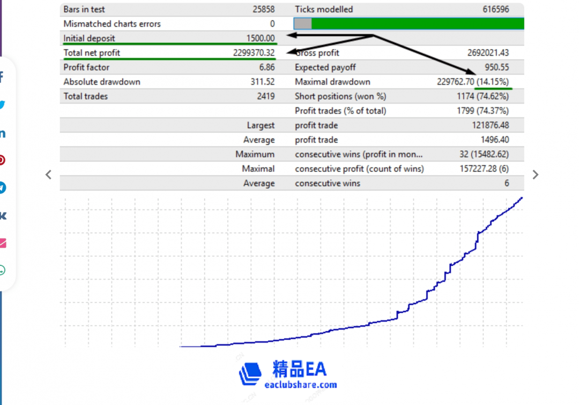This screenshot has width=579, height=405.
Task: Click the Total net profit value
Action: pos(254,53)
